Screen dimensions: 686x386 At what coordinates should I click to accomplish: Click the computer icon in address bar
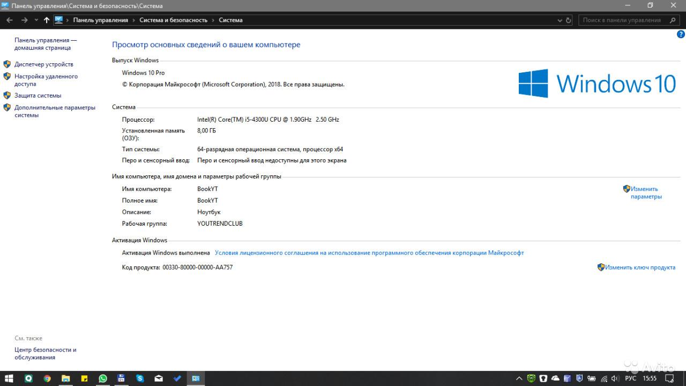(x=59, y=20)
